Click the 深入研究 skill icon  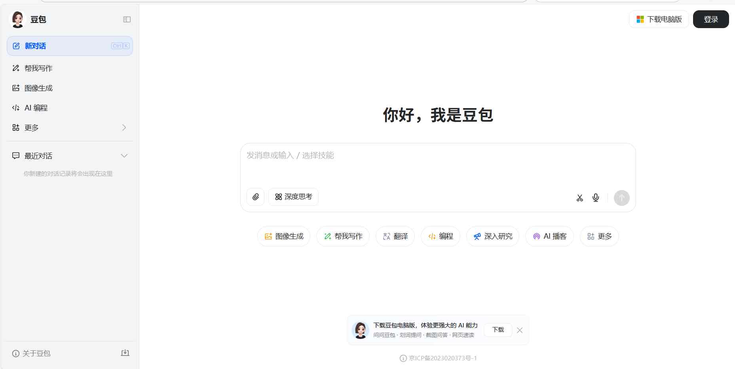click(492, 236)
